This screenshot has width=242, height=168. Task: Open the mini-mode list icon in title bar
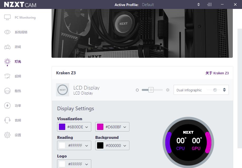tap(209, 4)
